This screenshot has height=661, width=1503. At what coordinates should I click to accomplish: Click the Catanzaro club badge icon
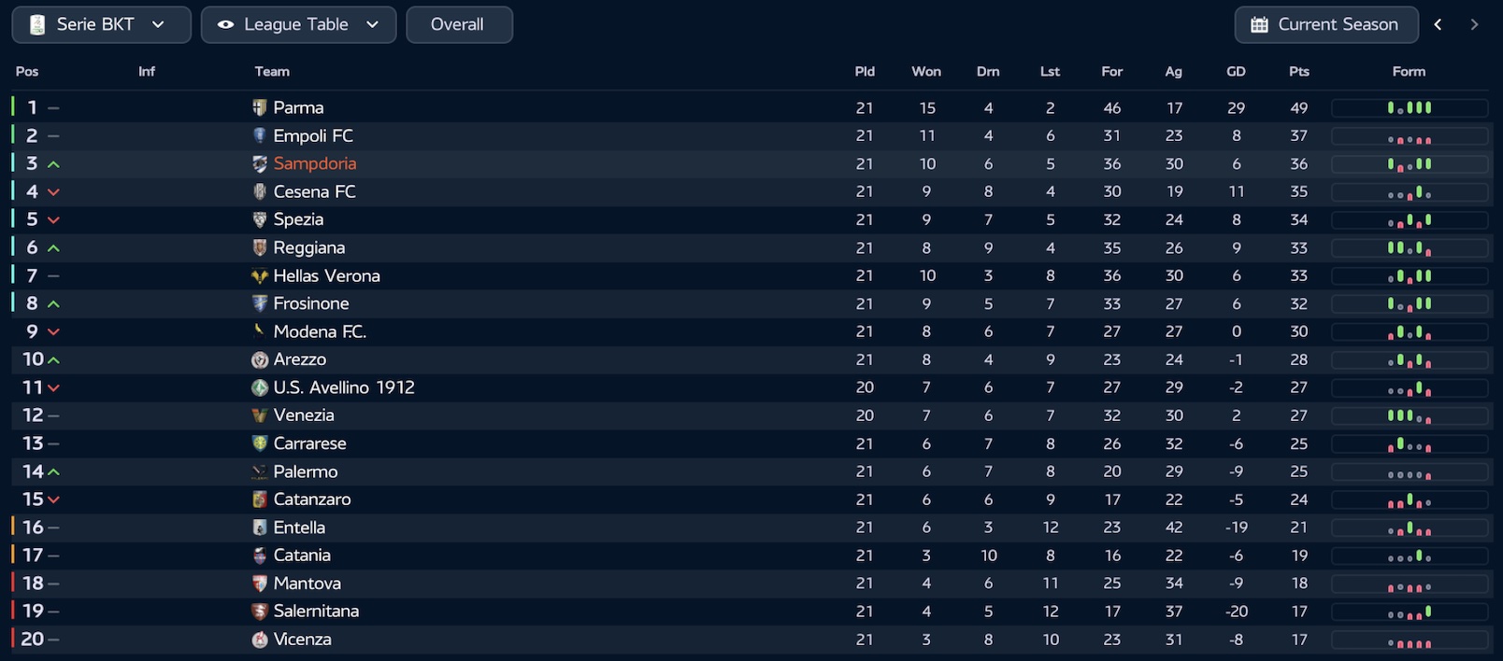(x=260, y=499)
